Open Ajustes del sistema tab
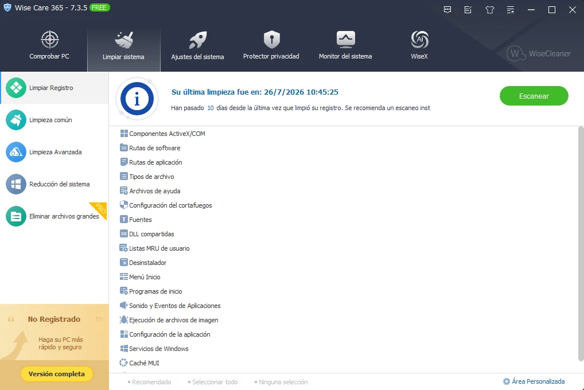The height and width of the screenshot is (390, 584). point(197,45)
